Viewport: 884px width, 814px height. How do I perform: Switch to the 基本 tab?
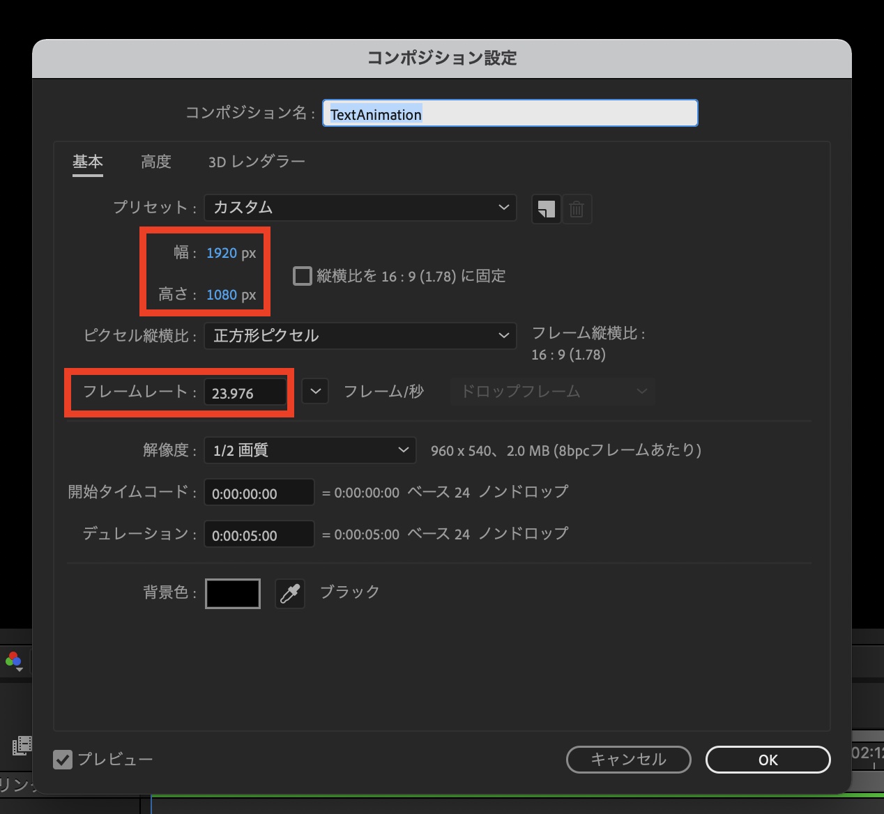[88, 162]
